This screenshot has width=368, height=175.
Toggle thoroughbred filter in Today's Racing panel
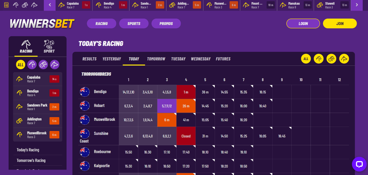tap(319, 58)
